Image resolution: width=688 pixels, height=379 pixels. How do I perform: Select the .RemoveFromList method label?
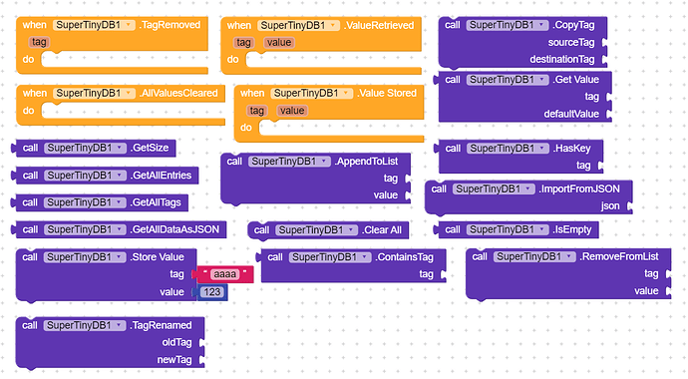tap(618, 256)
